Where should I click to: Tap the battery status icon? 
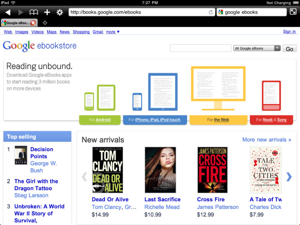(296, 3)
